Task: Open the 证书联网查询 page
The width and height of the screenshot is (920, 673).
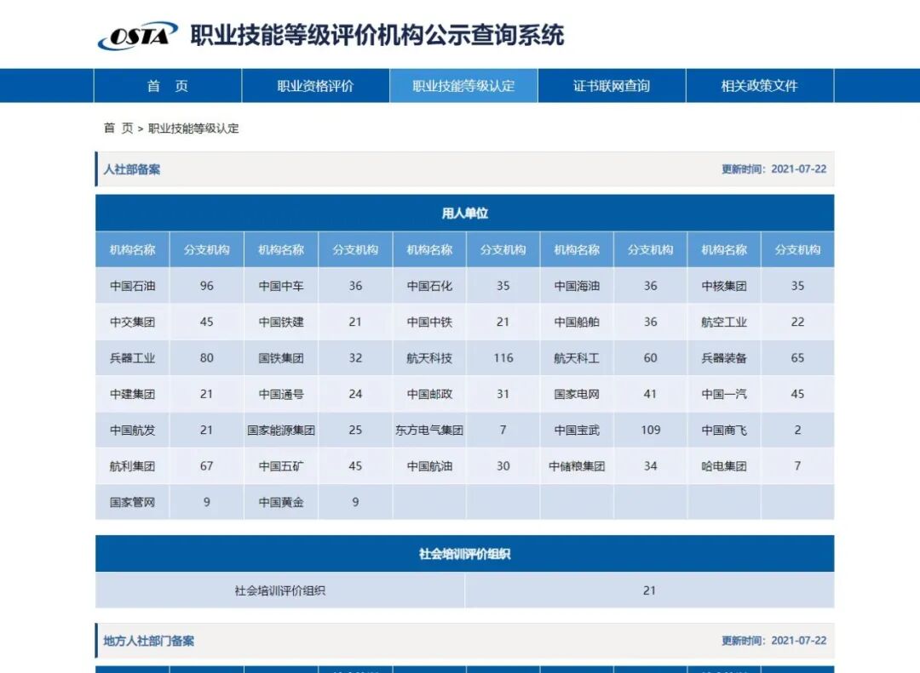Action: (609, 86)
